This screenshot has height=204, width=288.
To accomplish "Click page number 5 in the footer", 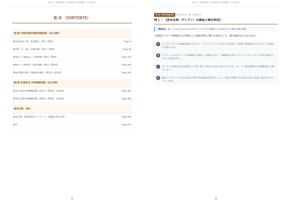I will (x=72, y=198).
